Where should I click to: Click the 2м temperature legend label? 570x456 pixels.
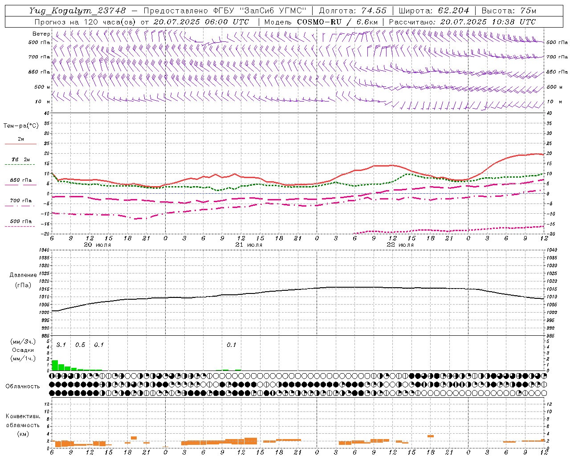pos(21,139)
